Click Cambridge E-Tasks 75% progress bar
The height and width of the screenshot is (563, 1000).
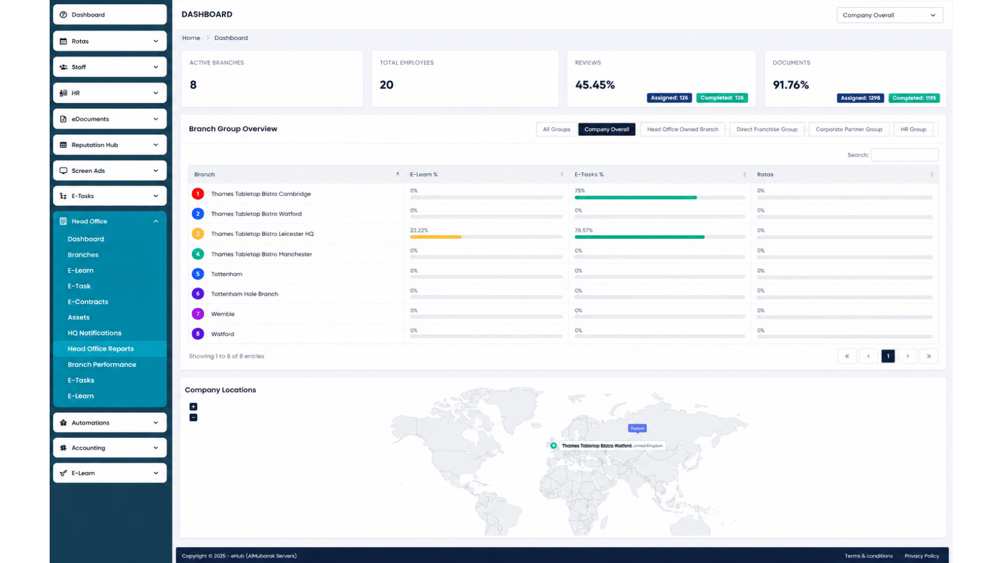click(660, 197)
